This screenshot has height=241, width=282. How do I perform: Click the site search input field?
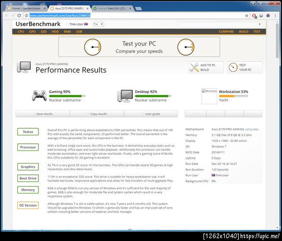tap(219, 24)
